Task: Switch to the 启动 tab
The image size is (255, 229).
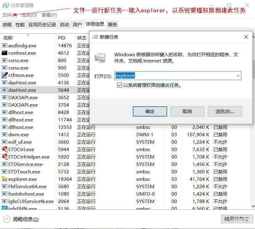Action: coord(64,25)
